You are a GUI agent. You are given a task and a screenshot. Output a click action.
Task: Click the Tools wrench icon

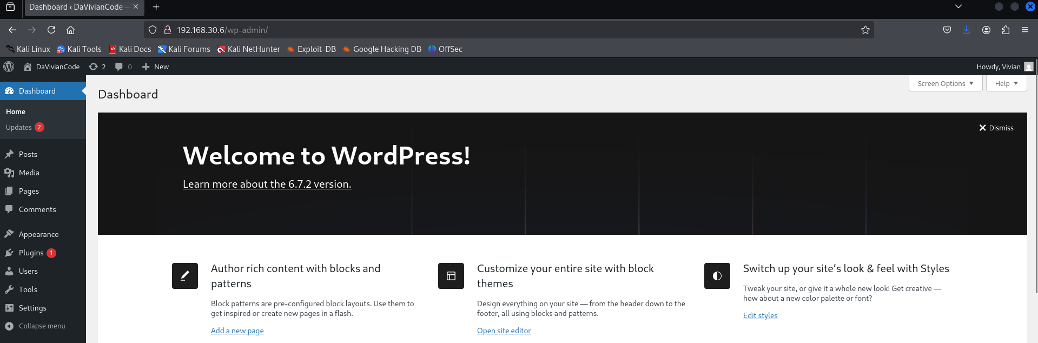(x=9, y=289)
